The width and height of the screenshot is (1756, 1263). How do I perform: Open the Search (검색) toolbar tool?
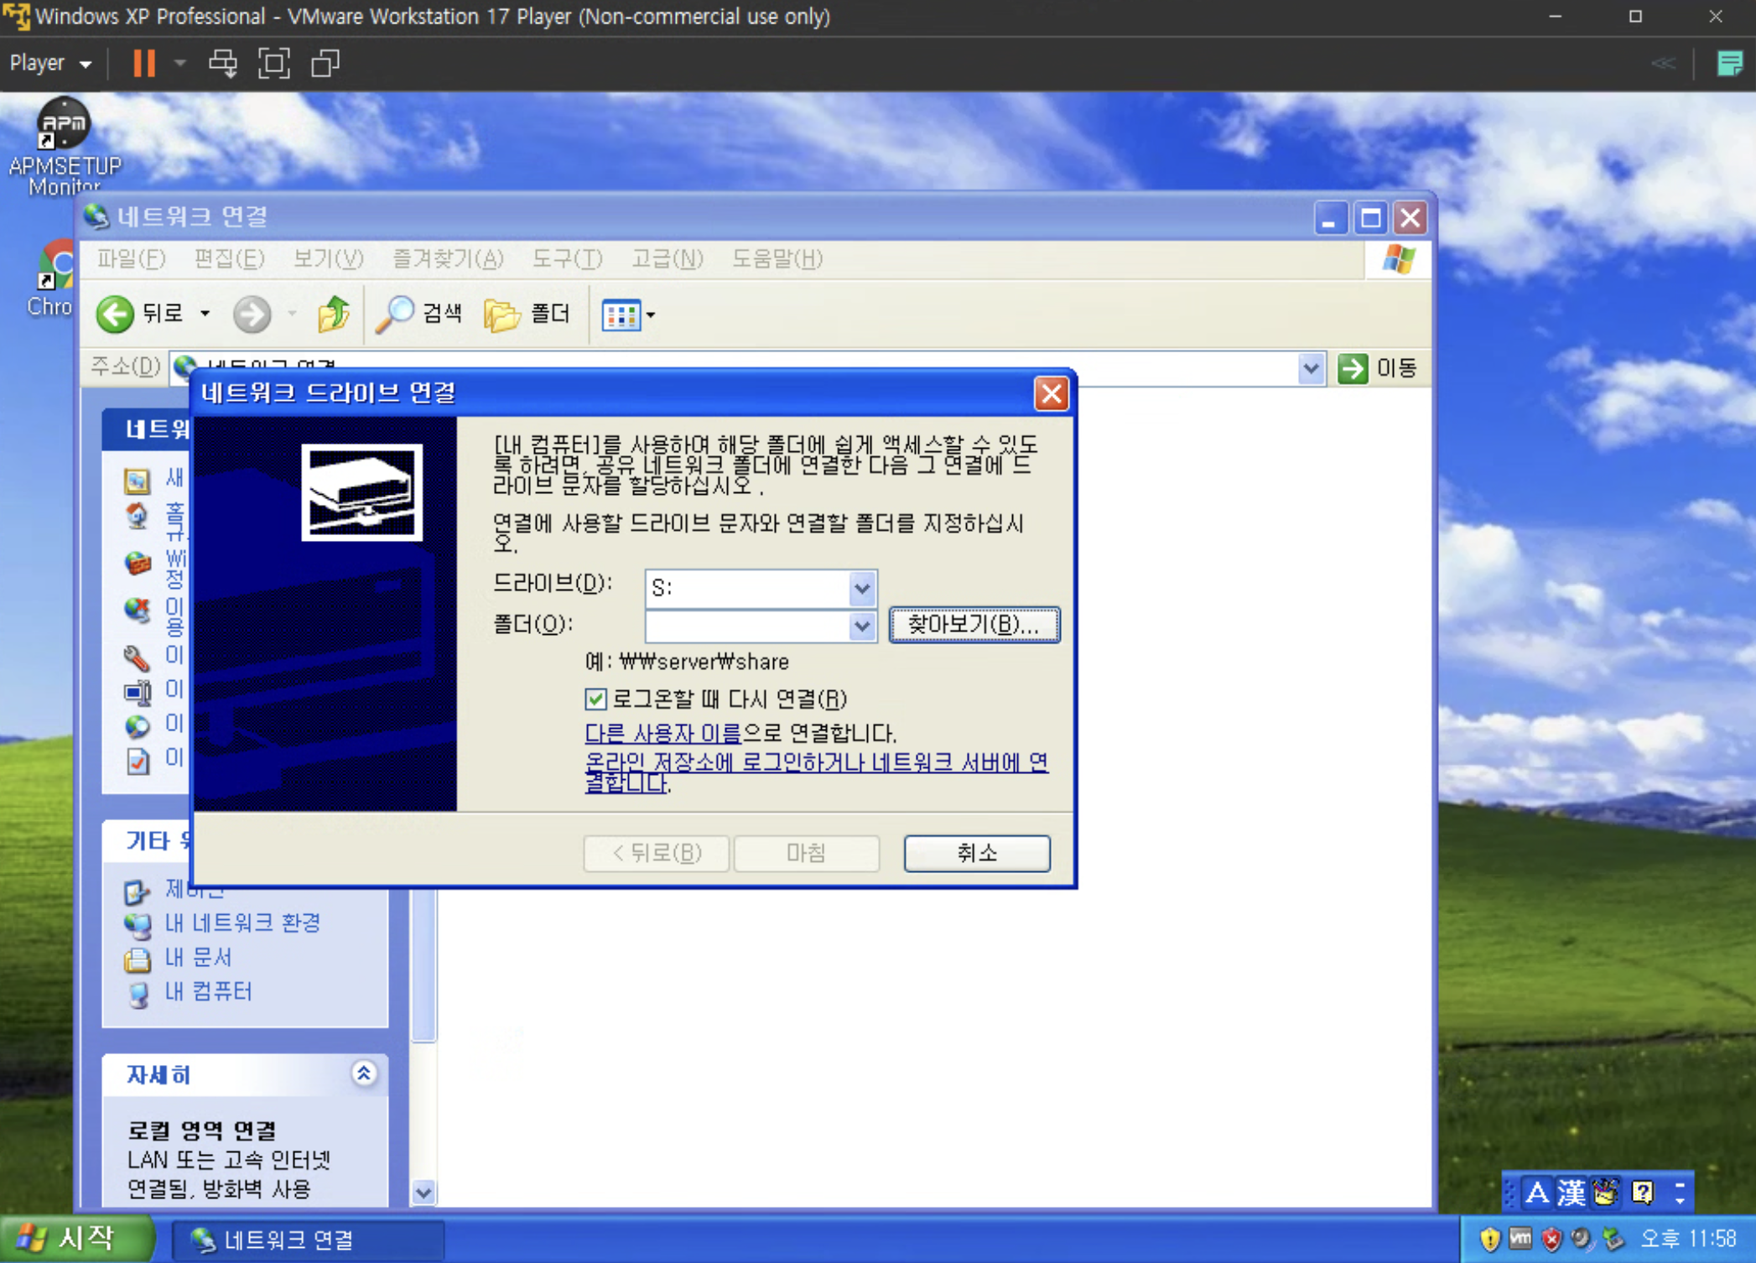coord(418,314)
